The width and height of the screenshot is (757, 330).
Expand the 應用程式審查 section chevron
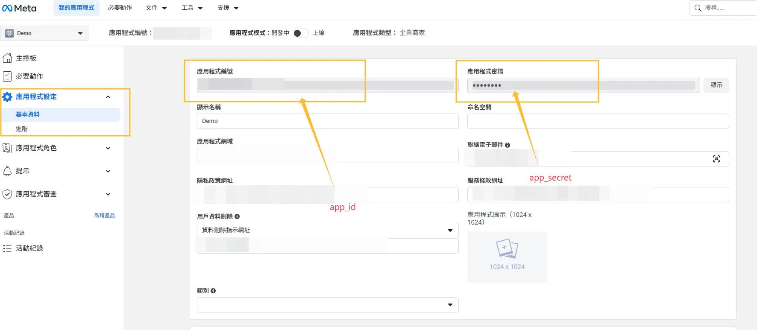(108, 194)
